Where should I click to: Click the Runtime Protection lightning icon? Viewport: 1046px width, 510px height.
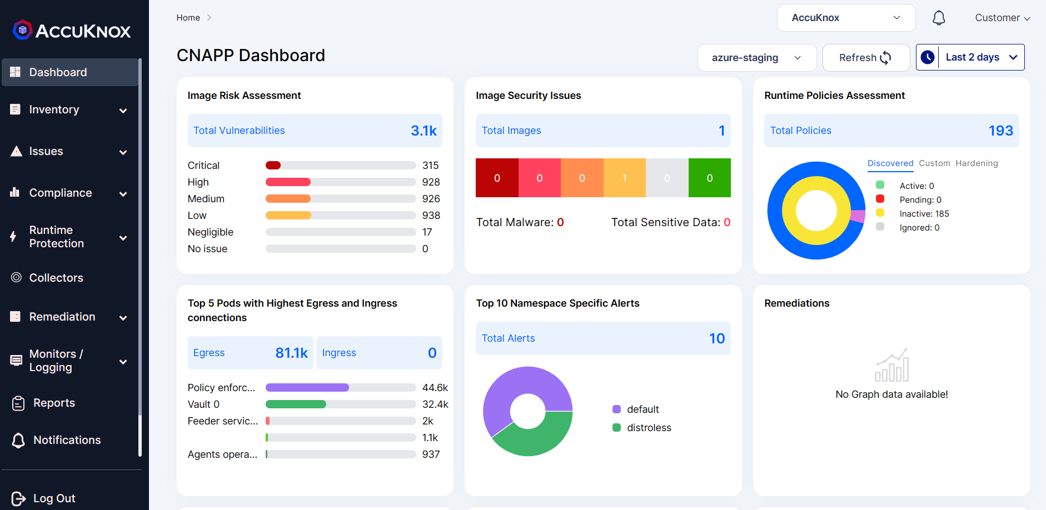(x=13, y=237)
